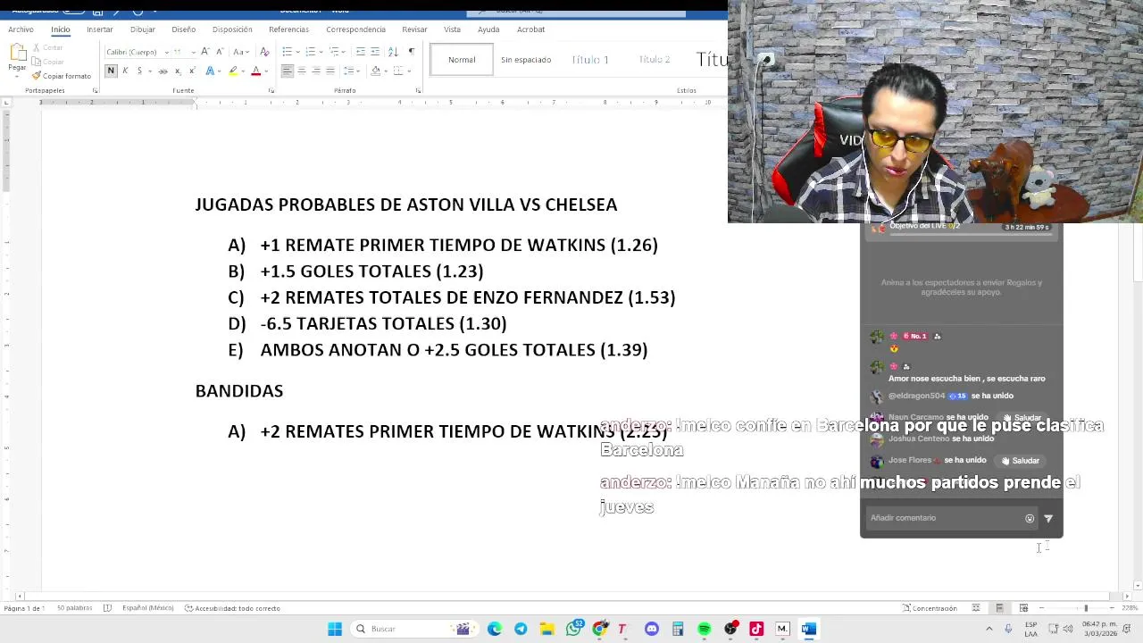1143x643 pixels.
Task: Toggle superscript formatting
Action: click(191, 71)
